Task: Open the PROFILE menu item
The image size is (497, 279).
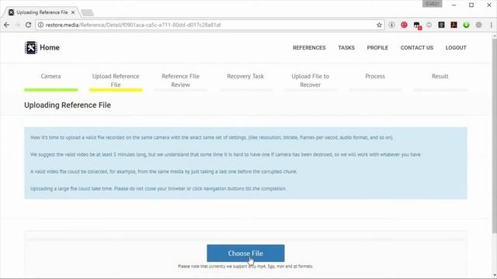Action: [x=377, y=48]
